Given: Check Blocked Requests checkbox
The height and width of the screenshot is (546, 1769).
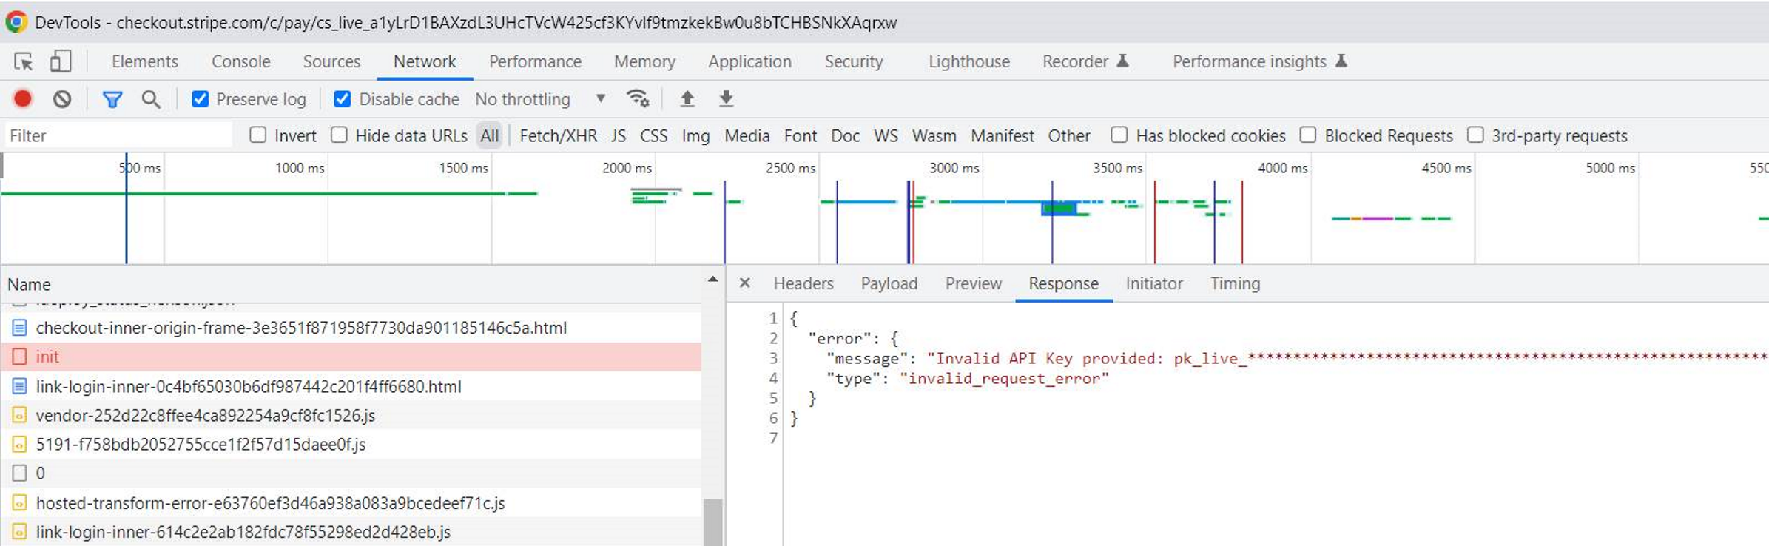Looking at the screenshot, I should (1308, 135).
